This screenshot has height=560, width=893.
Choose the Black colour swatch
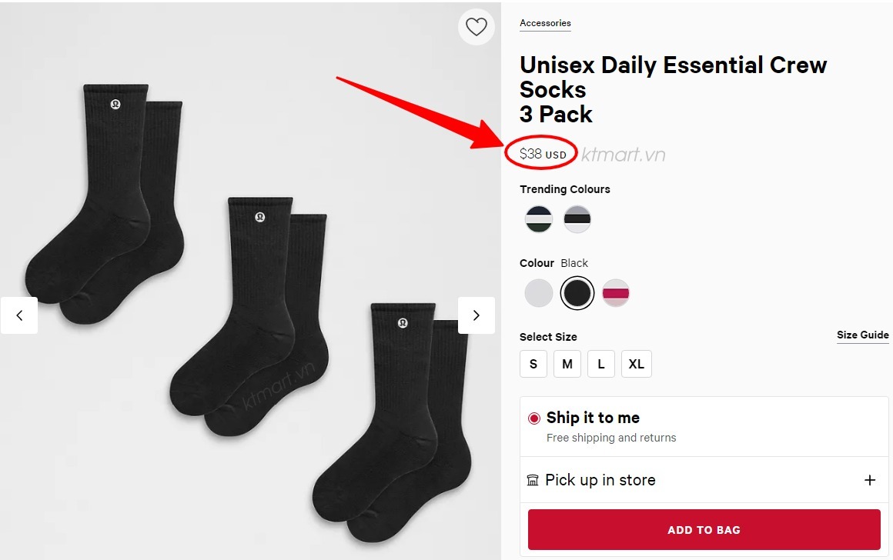(577, 293)
